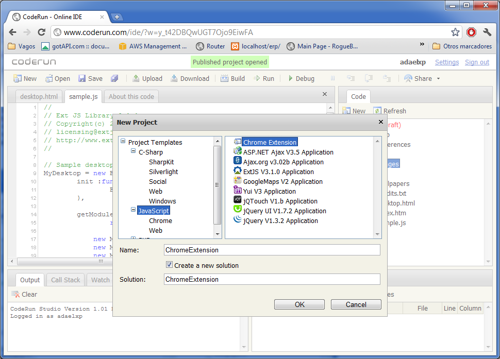Viewport: 500px width, 359px height.
Task: Open the AWS Management bookmark
Action: point(153,46)
